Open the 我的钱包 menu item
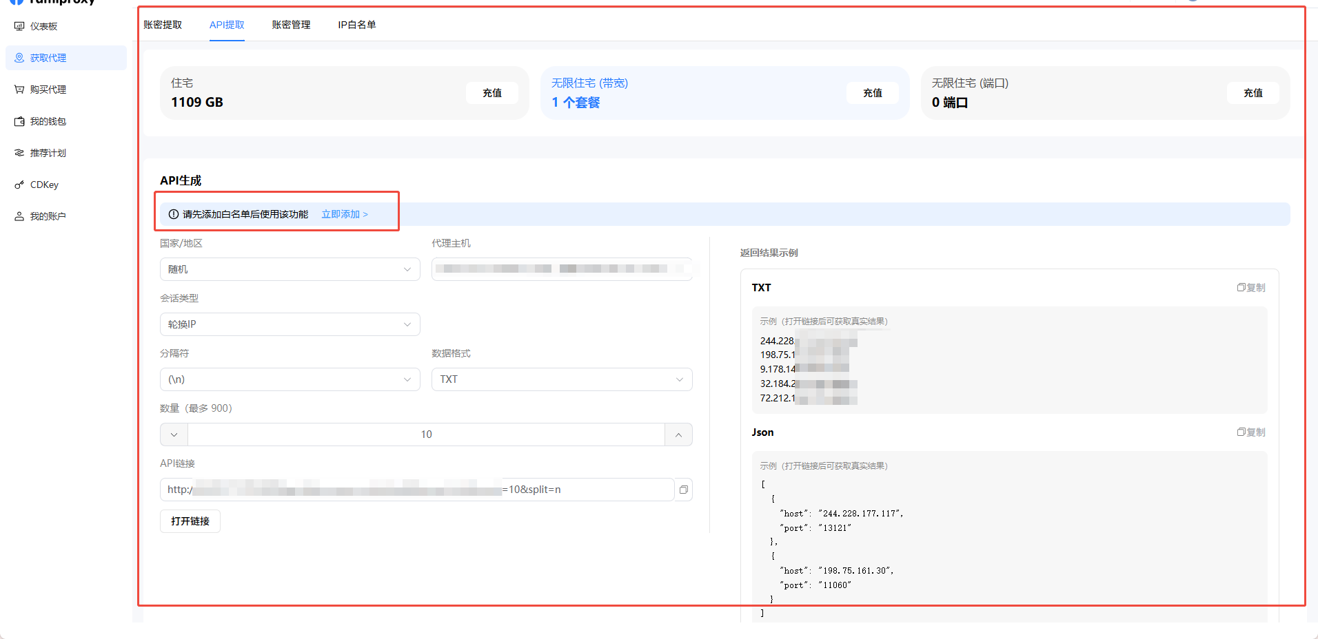Image resolution: width=1318 pixels, height=639 pixels. click(66, 121)
